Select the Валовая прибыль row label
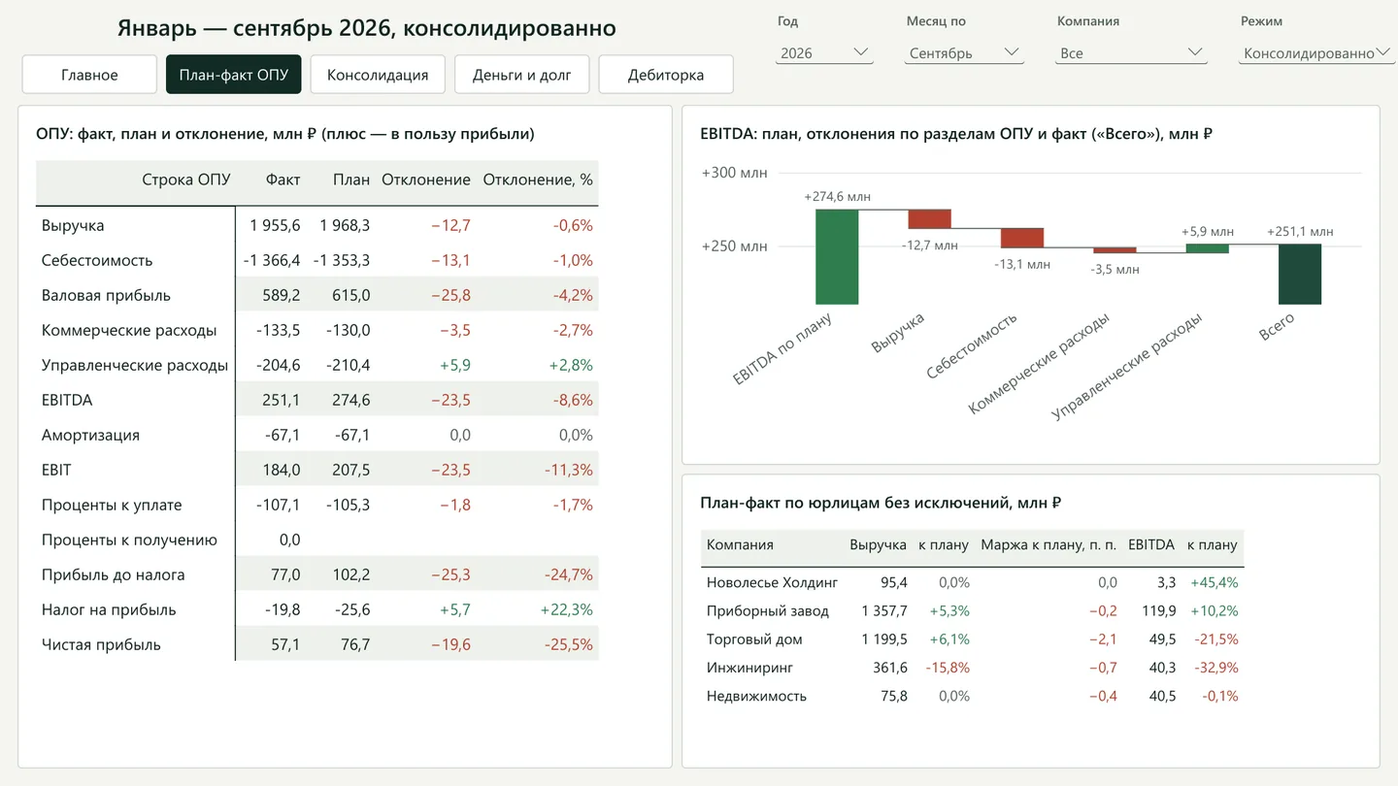1398x786 pixels. coord(106,295)
